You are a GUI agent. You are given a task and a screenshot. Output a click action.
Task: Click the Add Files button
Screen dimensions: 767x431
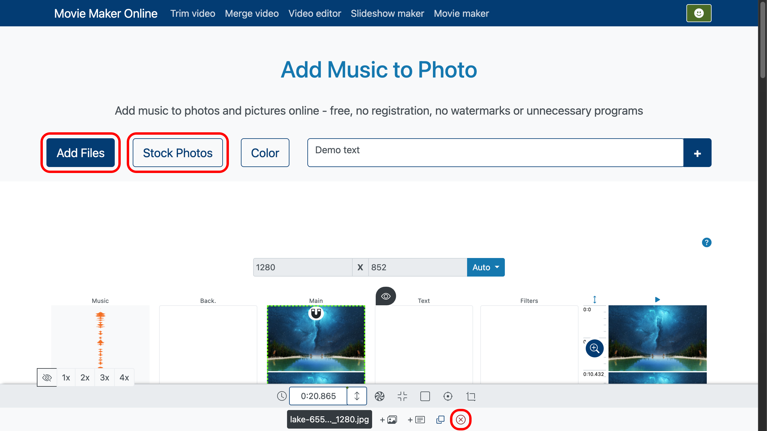81,153
